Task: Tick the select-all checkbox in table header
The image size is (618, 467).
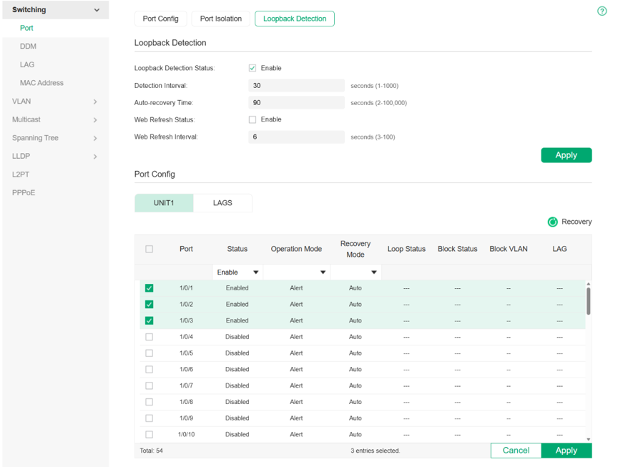Action: click(149, 249)
